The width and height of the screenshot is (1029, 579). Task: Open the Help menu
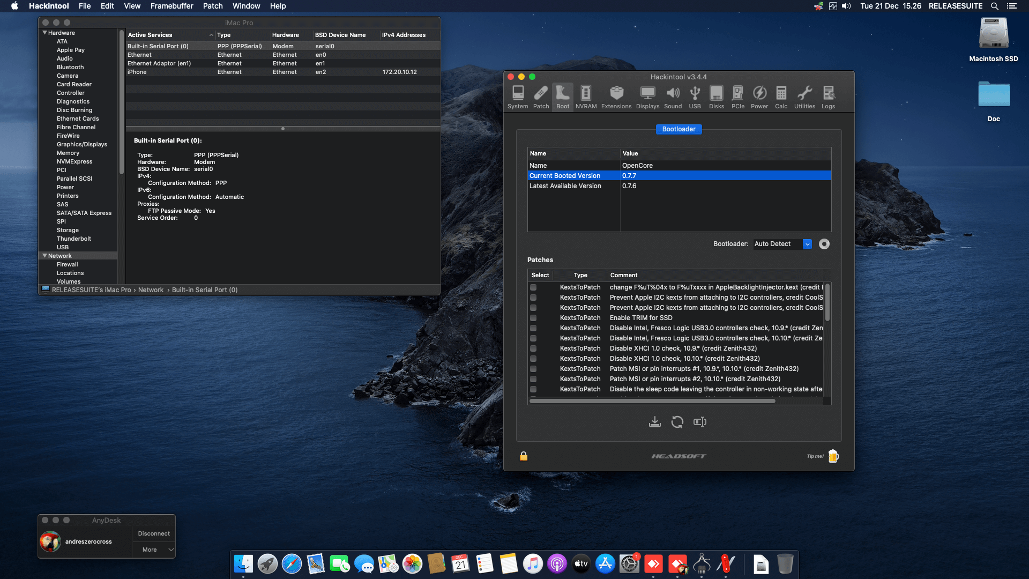(x=278, y=6)
